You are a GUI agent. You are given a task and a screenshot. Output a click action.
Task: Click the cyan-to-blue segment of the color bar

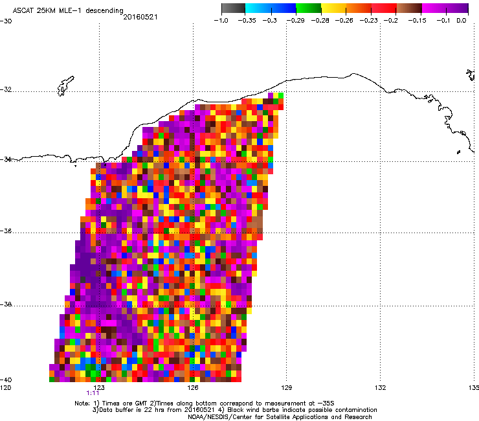(271, 8)
